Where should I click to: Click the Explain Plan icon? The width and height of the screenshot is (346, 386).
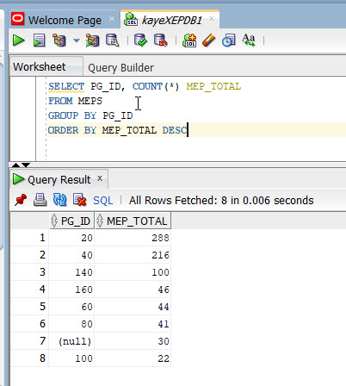coord(59,40)
